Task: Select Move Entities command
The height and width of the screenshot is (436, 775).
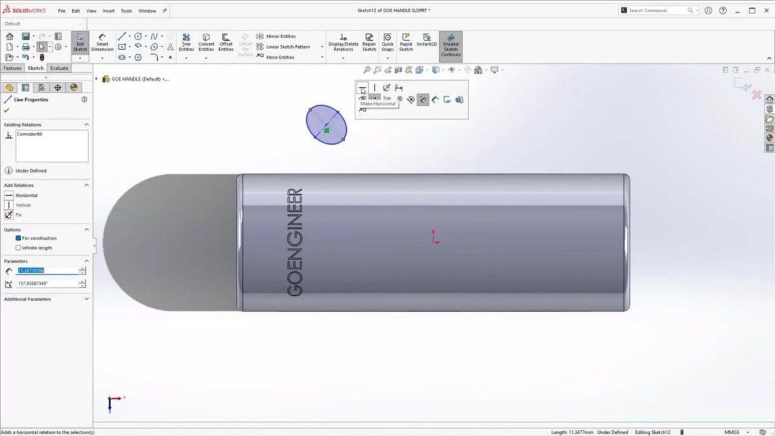Action: point(275,57)
